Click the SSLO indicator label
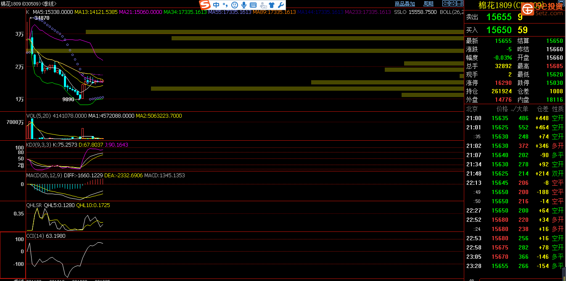The image size is (566, 281). click(x=400, y=12)
